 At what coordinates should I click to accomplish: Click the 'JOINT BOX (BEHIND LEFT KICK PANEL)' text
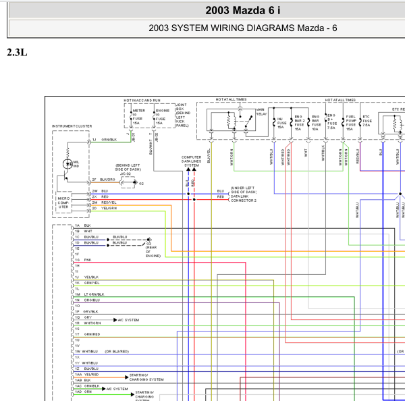click(x=183, y=115)
